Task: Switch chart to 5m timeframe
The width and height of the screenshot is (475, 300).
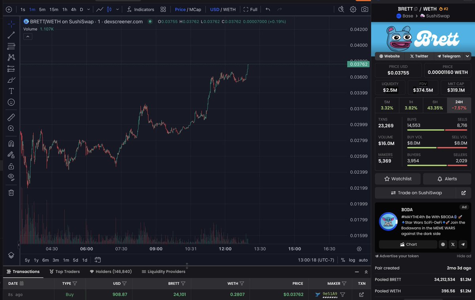Action: 42,9
